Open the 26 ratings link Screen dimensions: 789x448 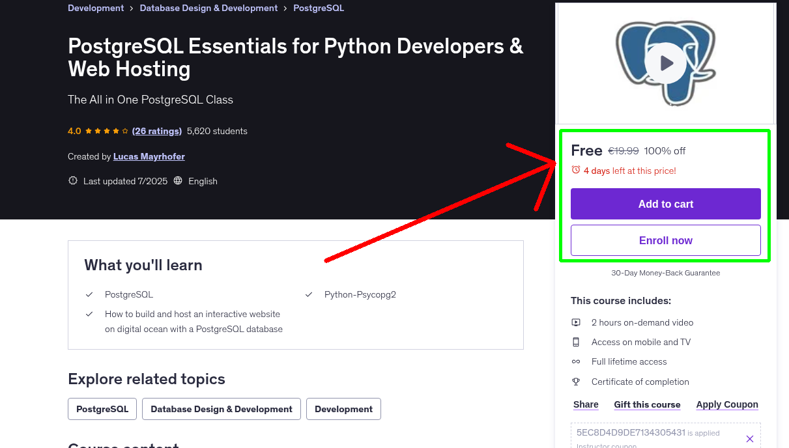(x=156, y=131)
